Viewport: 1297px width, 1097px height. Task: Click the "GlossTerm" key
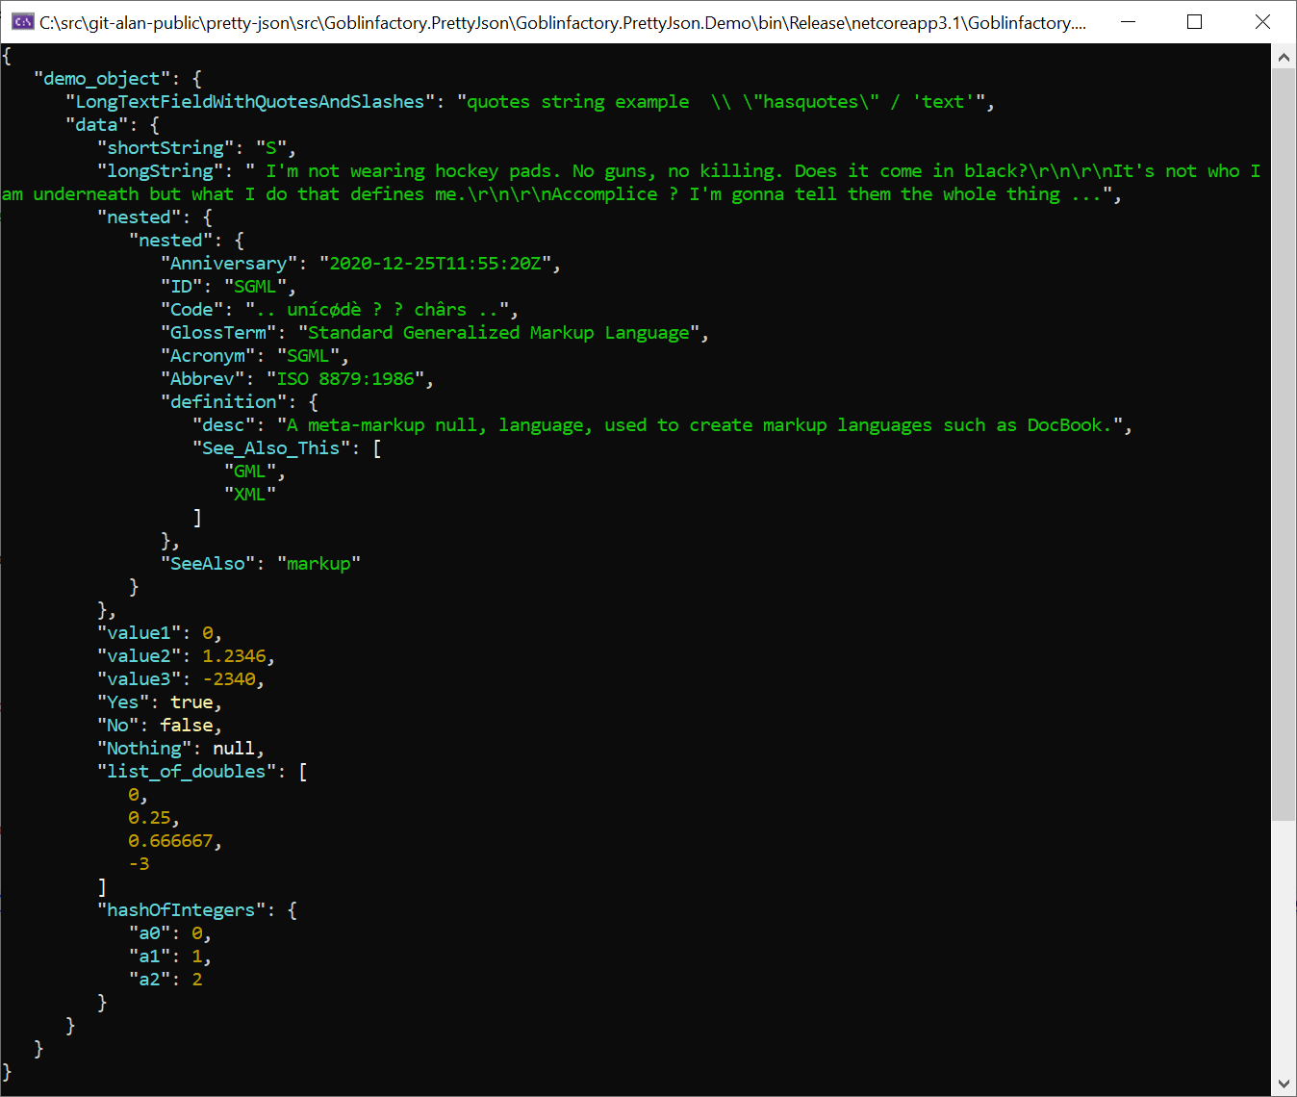[217, 333]
